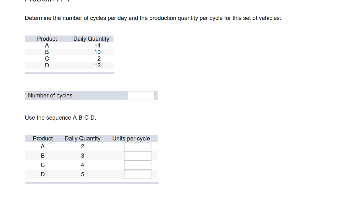Click the Number of cycles label
Image resolution: width=350 pixels, height=202 pixels.
click(x=50, y=95)
